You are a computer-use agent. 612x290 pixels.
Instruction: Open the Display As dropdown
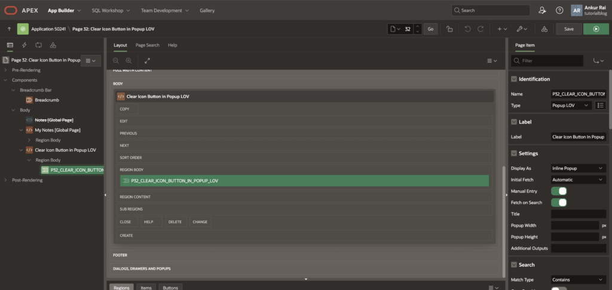(x=579, y=168)
